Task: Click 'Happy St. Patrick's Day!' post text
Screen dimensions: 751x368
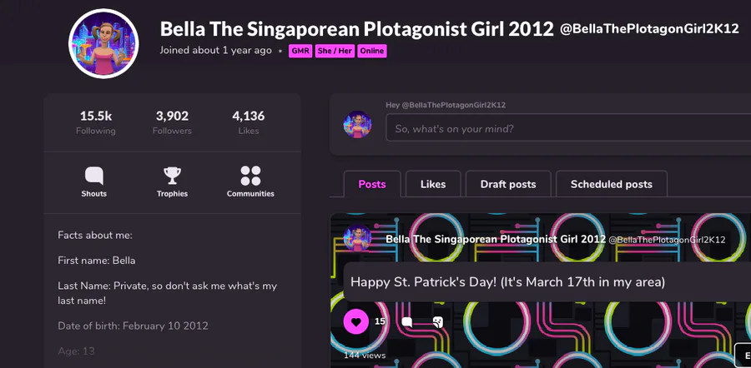Action: [507, 282]
